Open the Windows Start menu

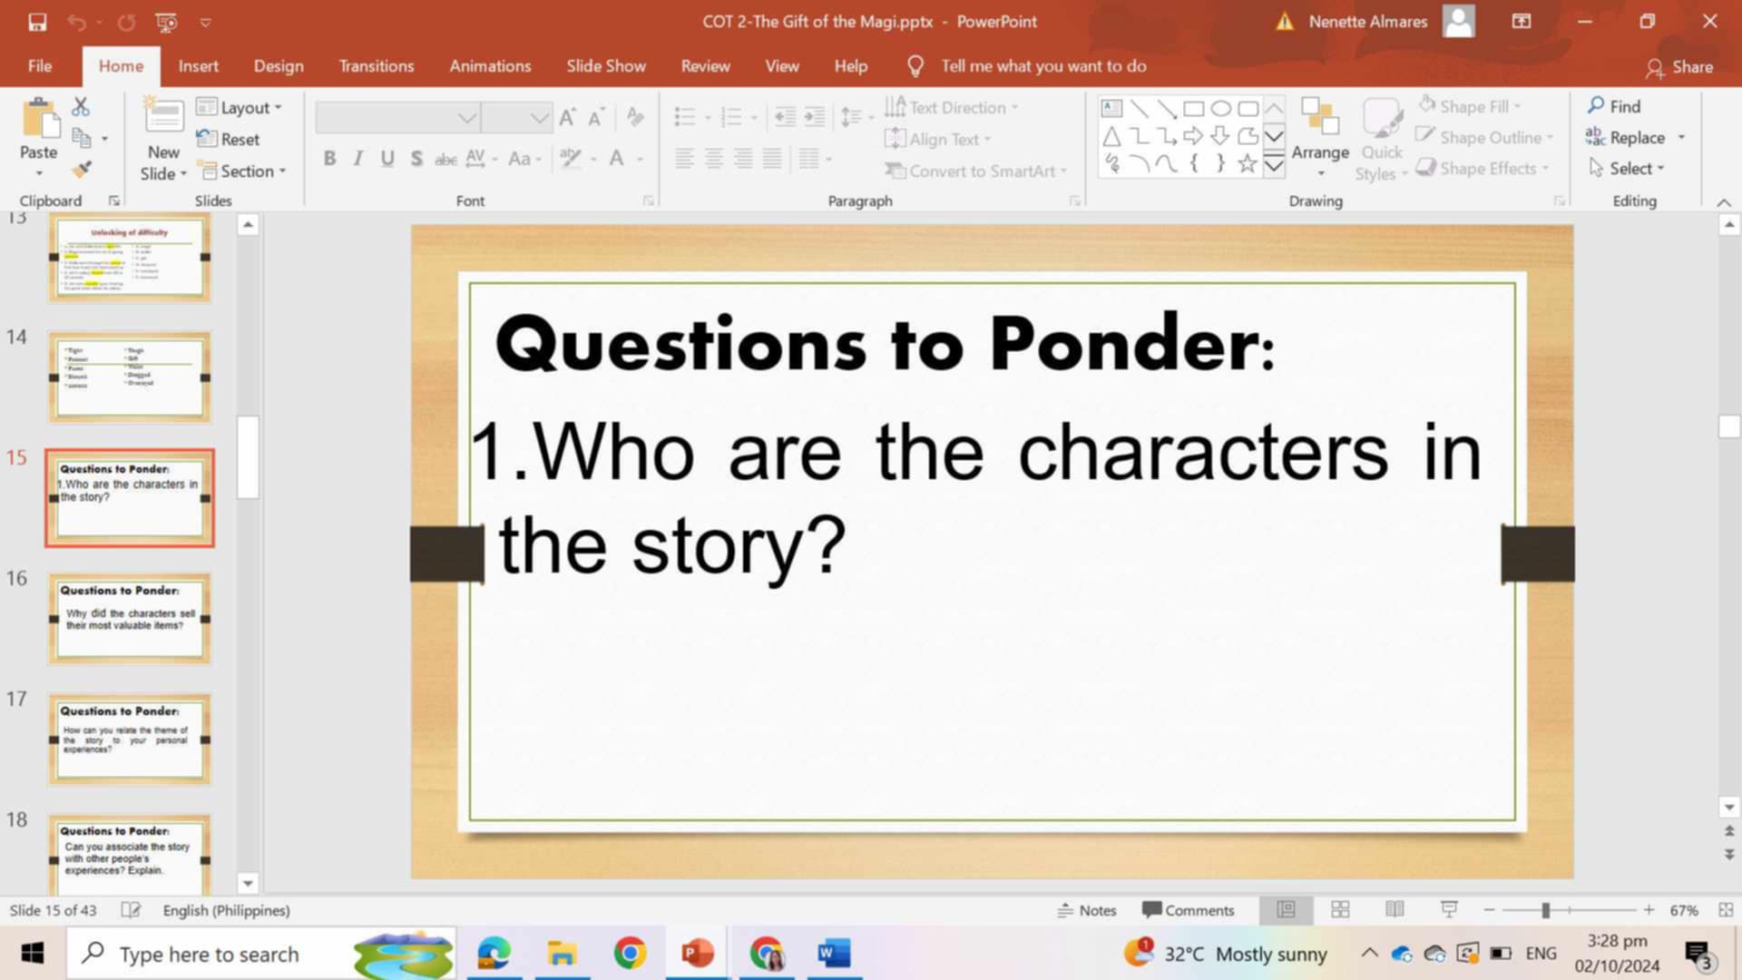tap(33, 953)
